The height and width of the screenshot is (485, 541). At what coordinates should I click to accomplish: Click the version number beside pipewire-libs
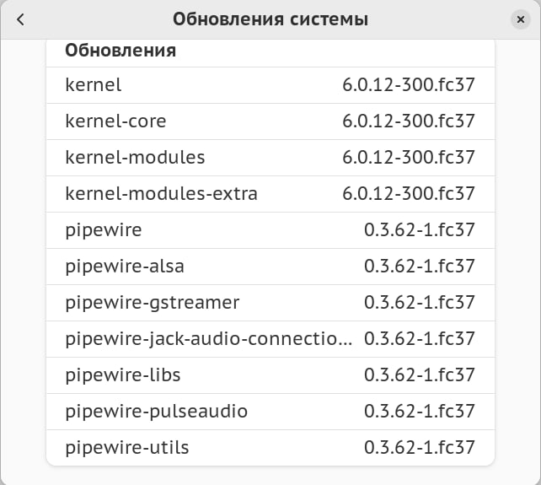[420, 375]
